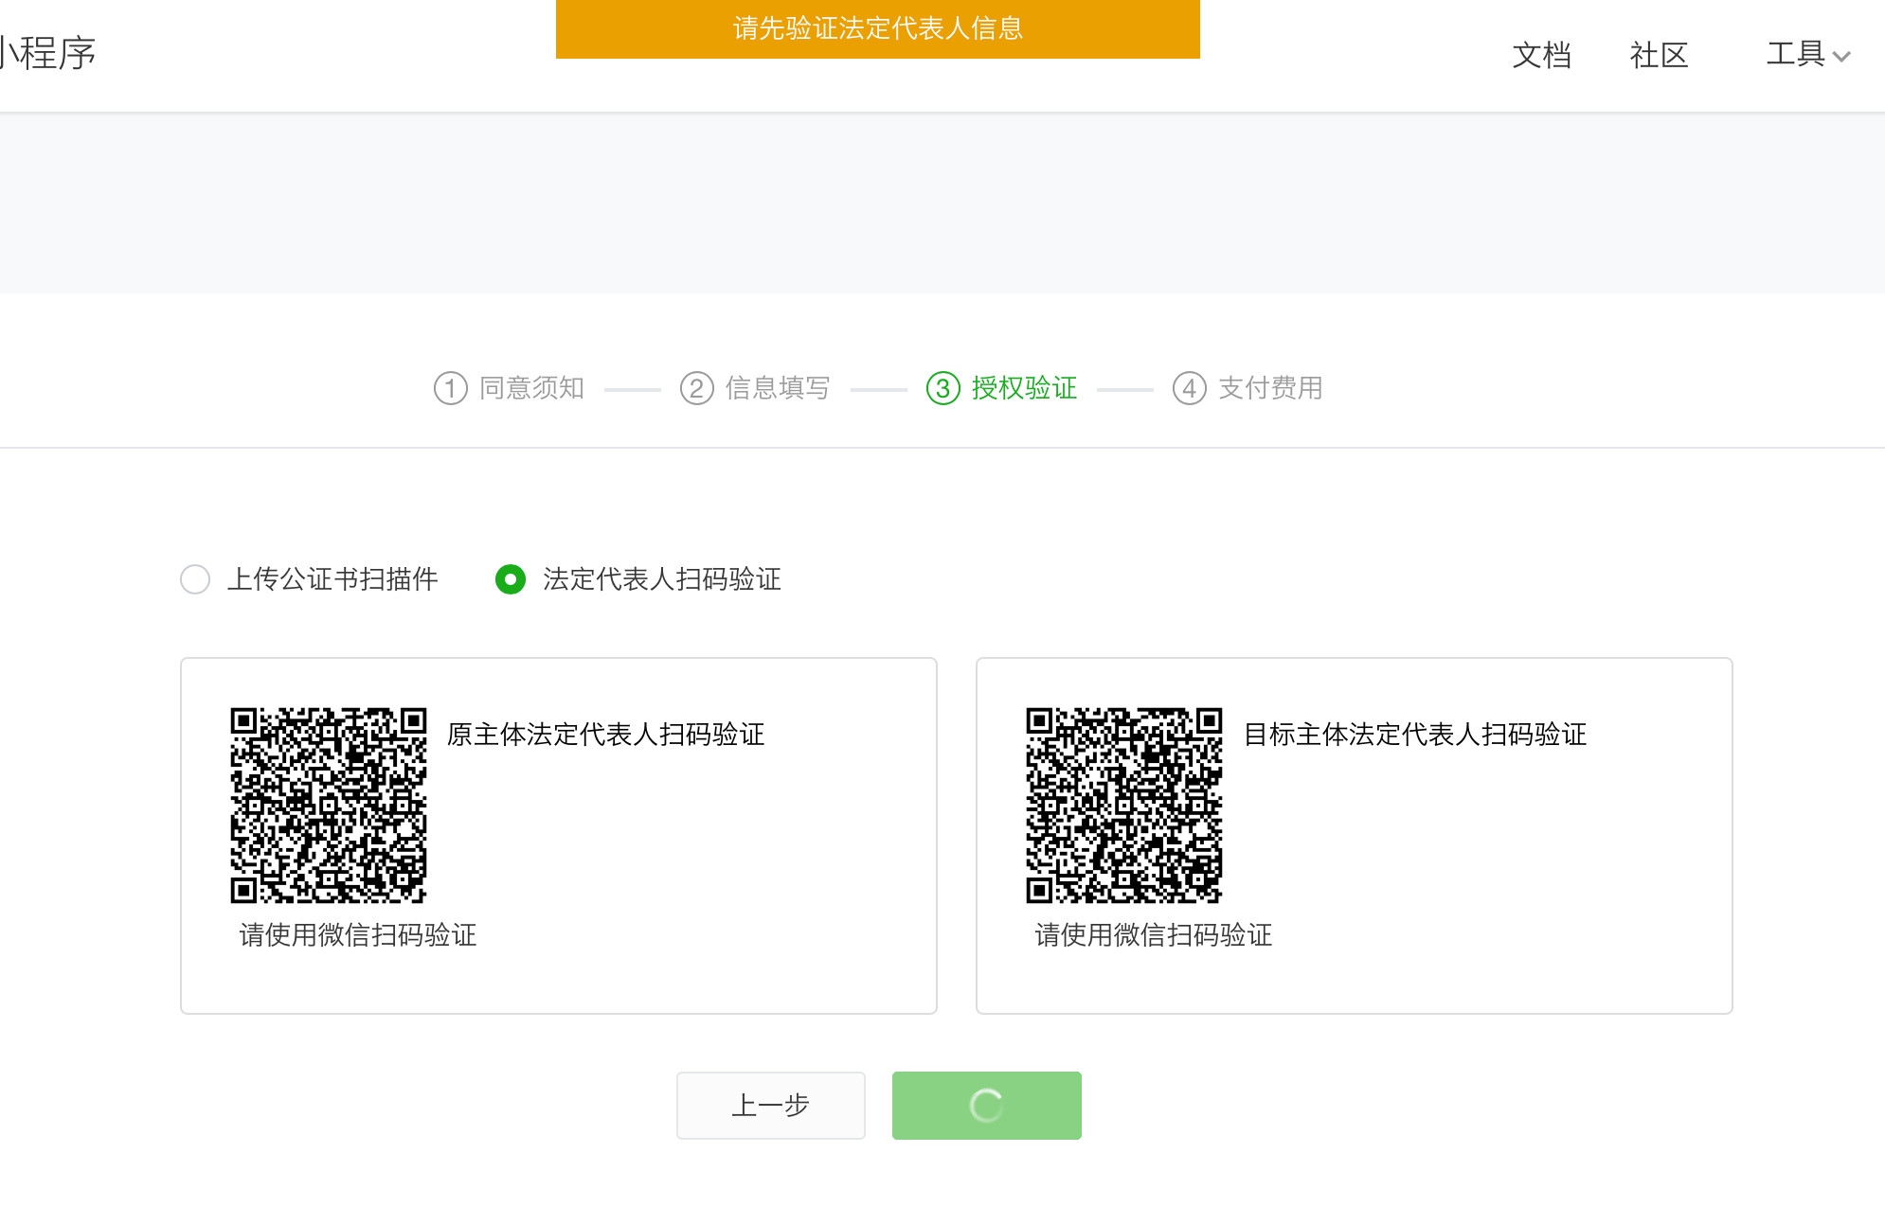Image resolution: width=1885 pixels, height=1206 pixels.
Task: Click the step 2 circle icon
Action: 696,388
